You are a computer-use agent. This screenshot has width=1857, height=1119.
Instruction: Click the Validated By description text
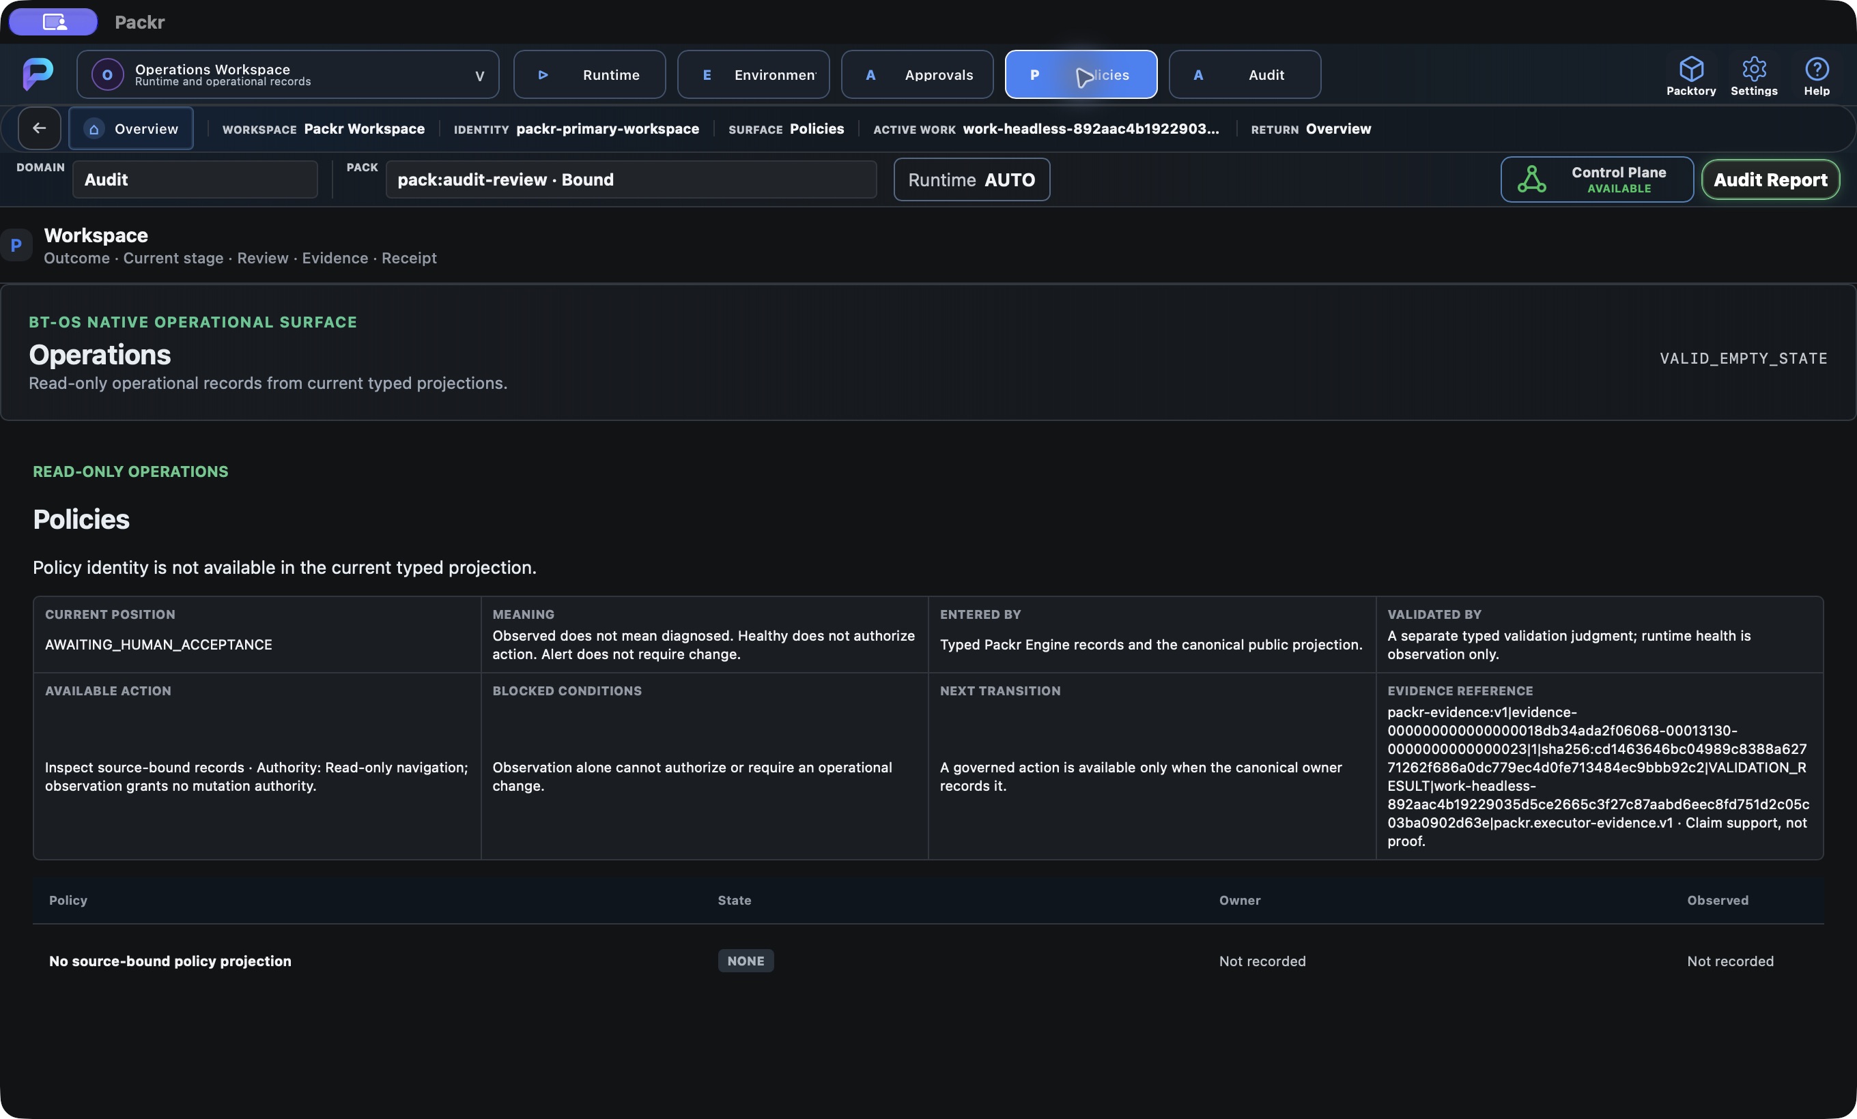point(1569,645)
